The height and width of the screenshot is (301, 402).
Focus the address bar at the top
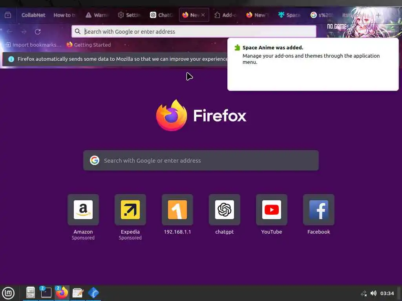(x=194, y=31)
